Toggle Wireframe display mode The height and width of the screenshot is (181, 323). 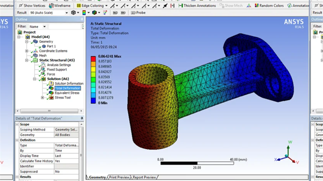60,6
